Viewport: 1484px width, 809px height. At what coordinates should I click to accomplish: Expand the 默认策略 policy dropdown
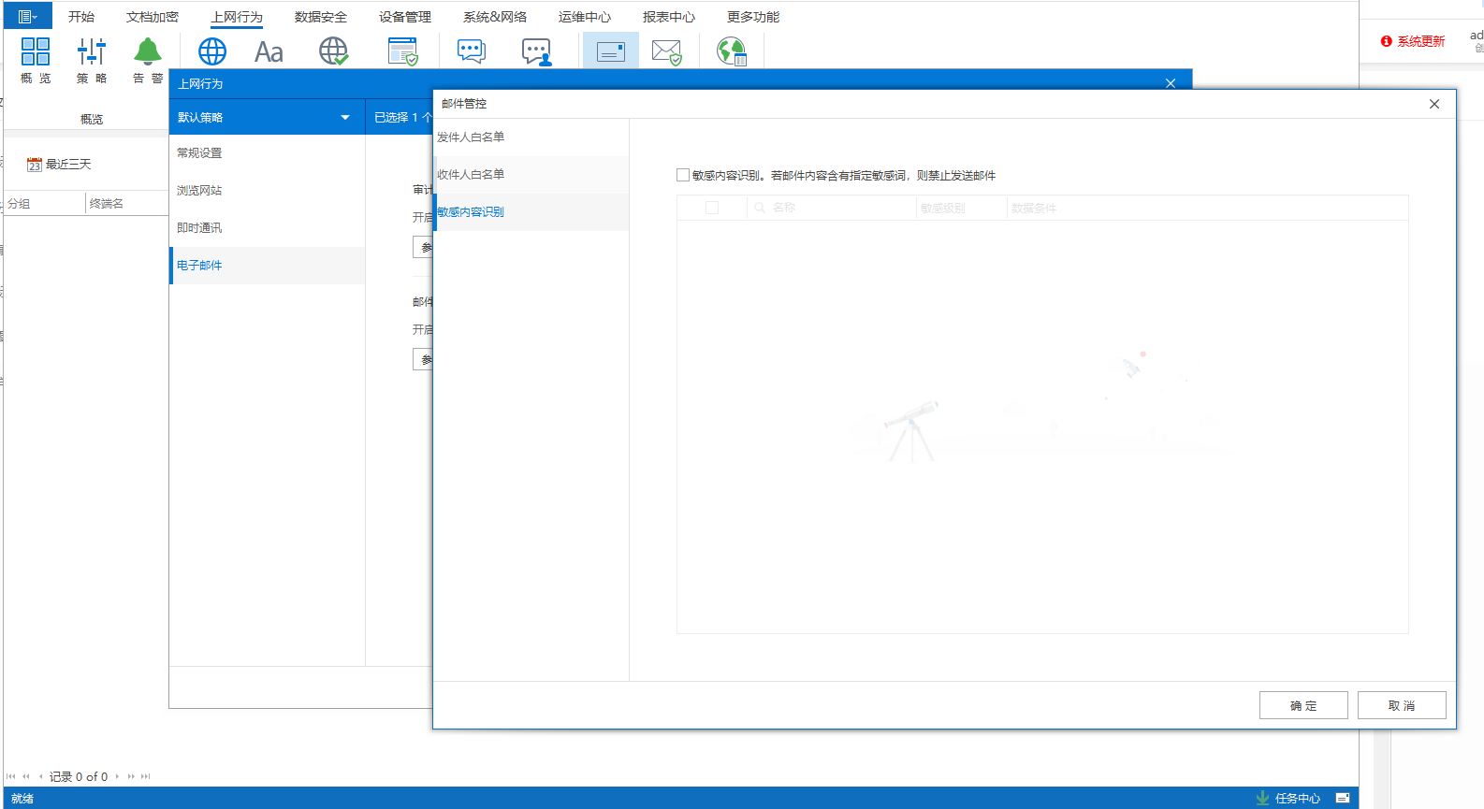[x=345, y=117]
